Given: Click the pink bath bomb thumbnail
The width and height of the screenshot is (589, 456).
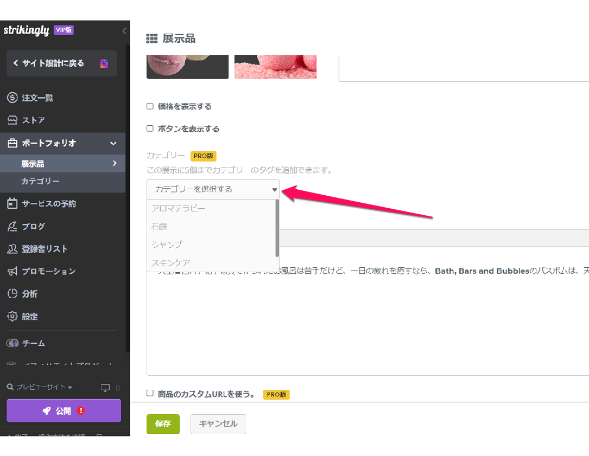Looking at the screenshot, I should click(x=275, y=67).
